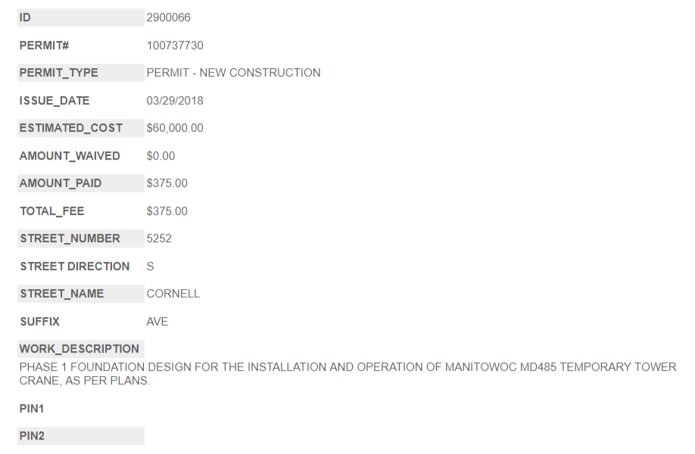The width and height of the screenshot is (695, 454).
Task: Click the ID value 2900066
Action: 168,17
